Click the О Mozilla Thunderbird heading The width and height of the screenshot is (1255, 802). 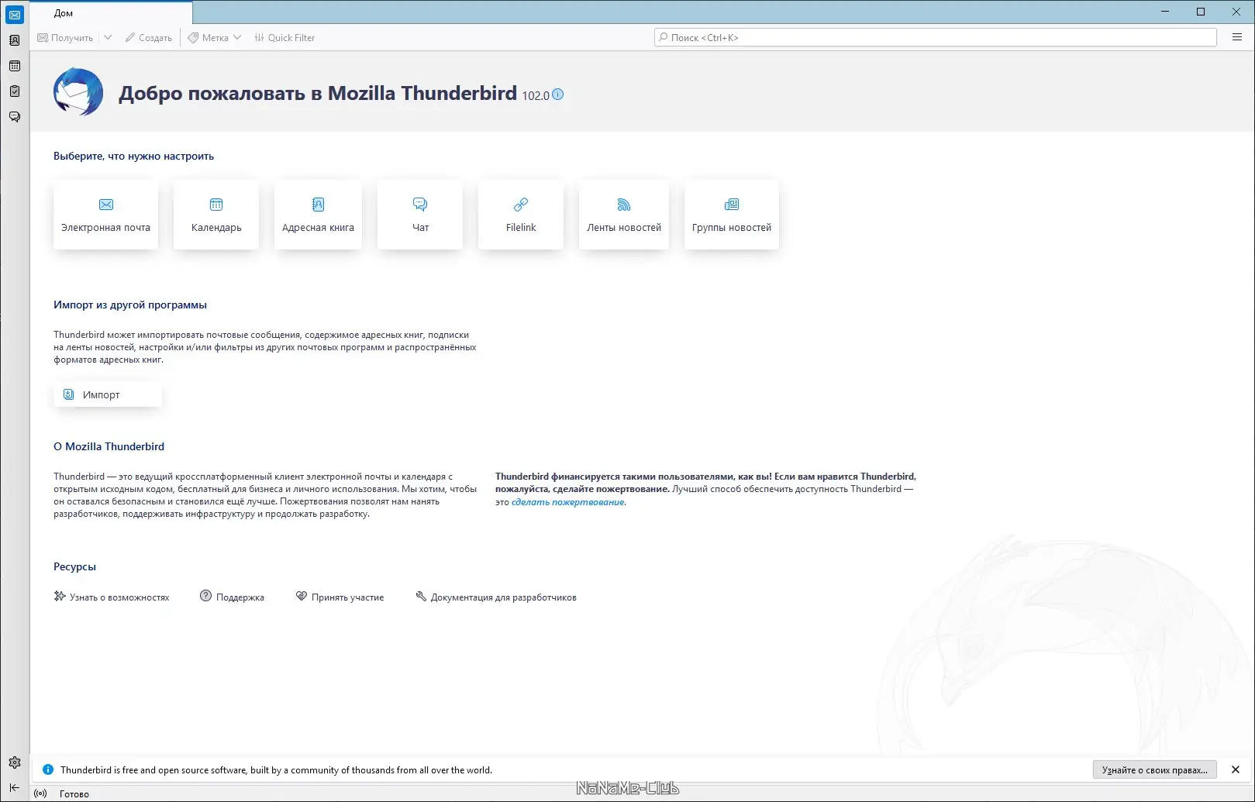(109, 446)
